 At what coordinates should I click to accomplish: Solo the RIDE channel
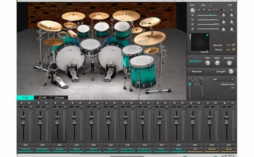tap(175, 103)
